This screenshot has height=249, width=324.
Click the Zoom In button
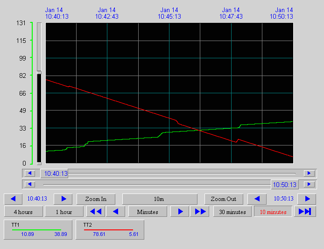tap(96, 199)
